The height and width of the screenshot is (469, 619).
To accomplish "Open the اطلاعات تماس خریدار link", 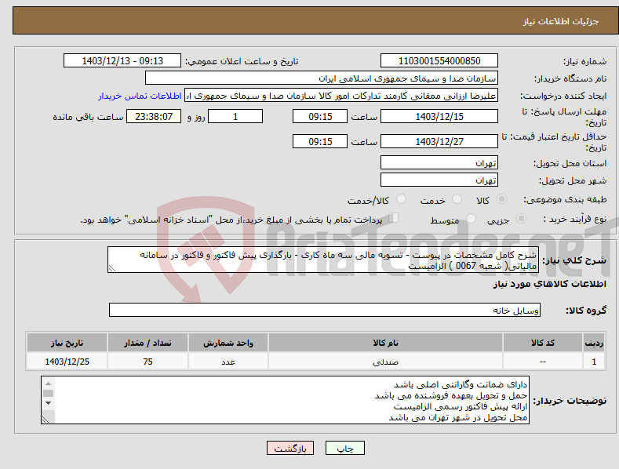I will [x=140, y=96].
